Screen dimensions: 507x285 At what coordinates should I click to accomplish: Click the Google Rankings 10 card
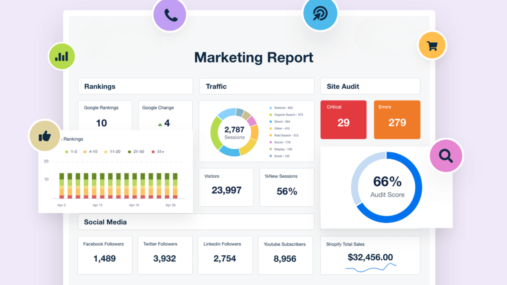(105, 116)
